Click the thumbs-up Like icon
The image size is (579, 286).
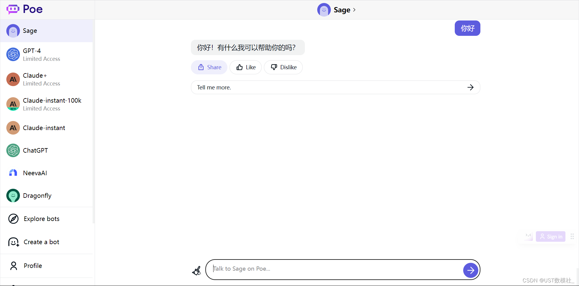239,67
